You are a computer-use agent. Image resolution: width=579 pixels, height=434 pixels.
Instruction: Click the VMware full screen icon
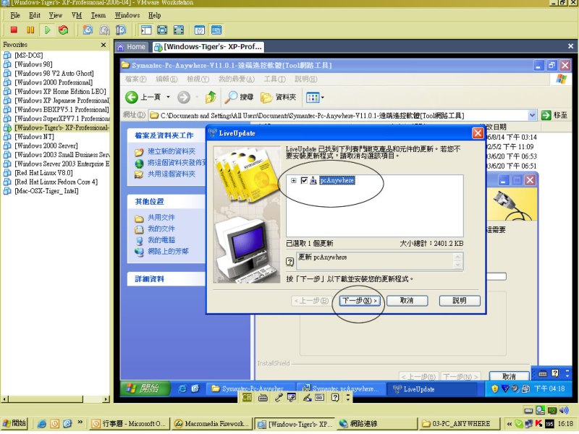click(x=162, y=30)
